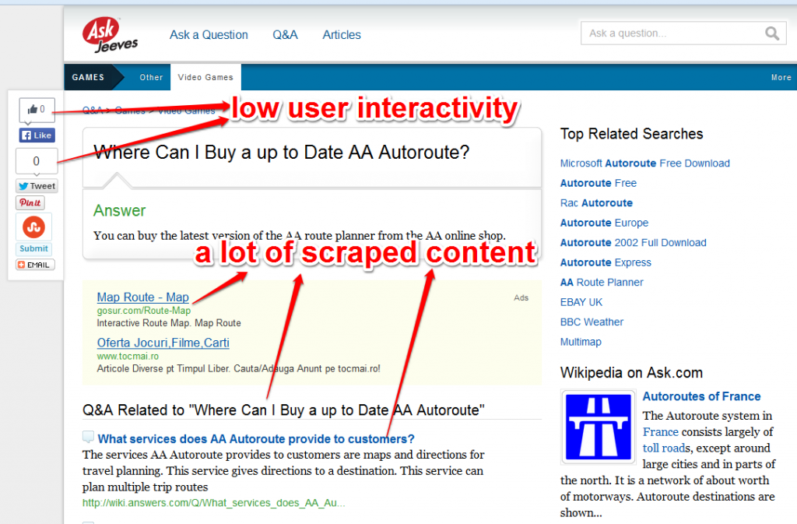
Task: Open the Oferta Jocuri,Filme,Carti ad
Action: (x=163, y=343)
